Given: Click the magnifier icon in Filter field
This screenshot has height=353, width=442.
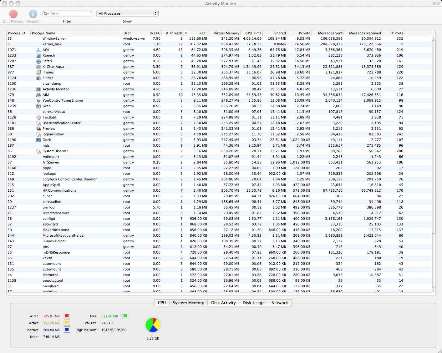Looking at the screenshot, I should click(46, 14).
